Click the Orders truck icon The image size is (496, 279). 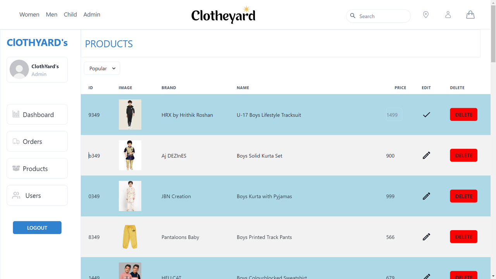(16, 141)
